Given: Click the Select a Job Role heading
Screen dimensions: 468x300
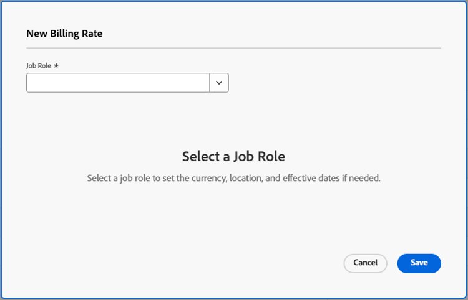Looking at the screenshot, I should [233, 156].
